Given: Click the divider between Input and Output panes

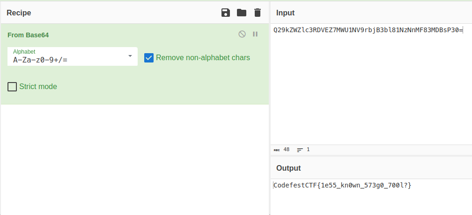Looking at the screenshot, I should pyautogui.click(x=371, y=156).
